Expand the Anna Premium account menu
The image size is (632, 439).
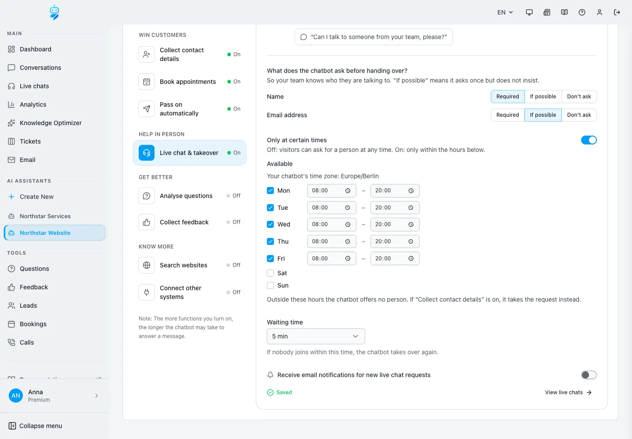pos(54,396)
